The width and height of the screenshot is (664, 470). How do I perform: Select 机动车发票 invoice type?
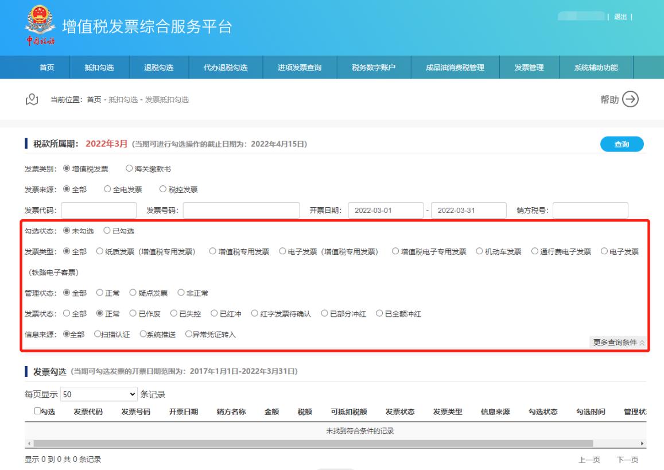pos(480,251)
